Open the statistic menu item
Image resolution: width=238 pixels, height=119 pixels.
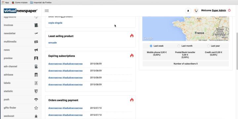(x=8, y=91)
